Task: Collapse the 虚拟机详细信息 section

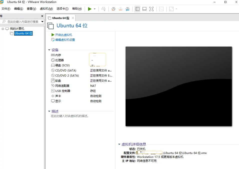Action: pos(119,144)
